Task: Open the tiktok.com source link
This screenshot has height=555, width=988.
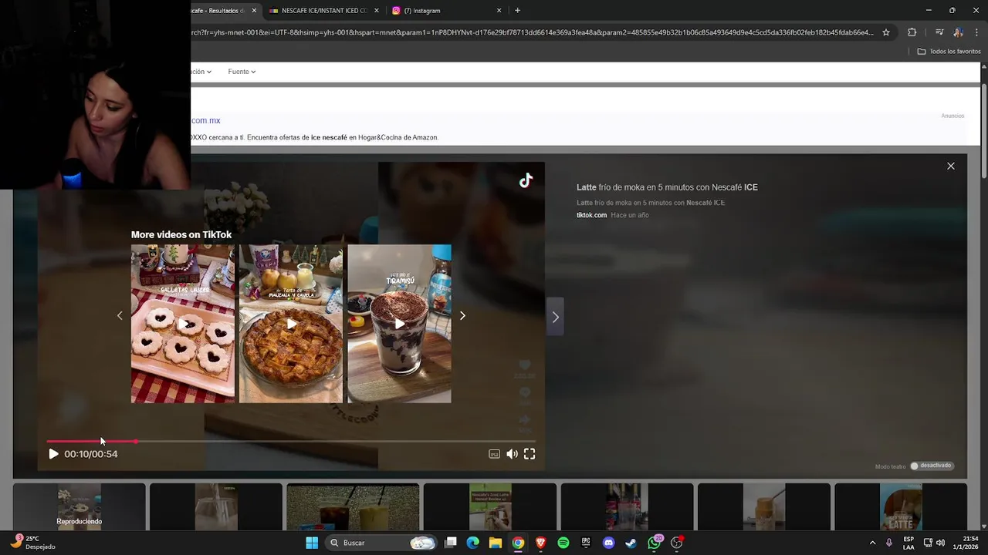Action: pyautogui.click(x=591, y=215)
